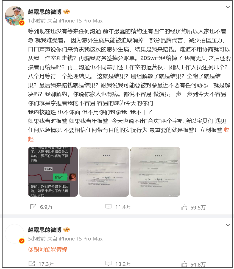Expand the first post's chevron menu
The image size is (234, 269).
228,7
